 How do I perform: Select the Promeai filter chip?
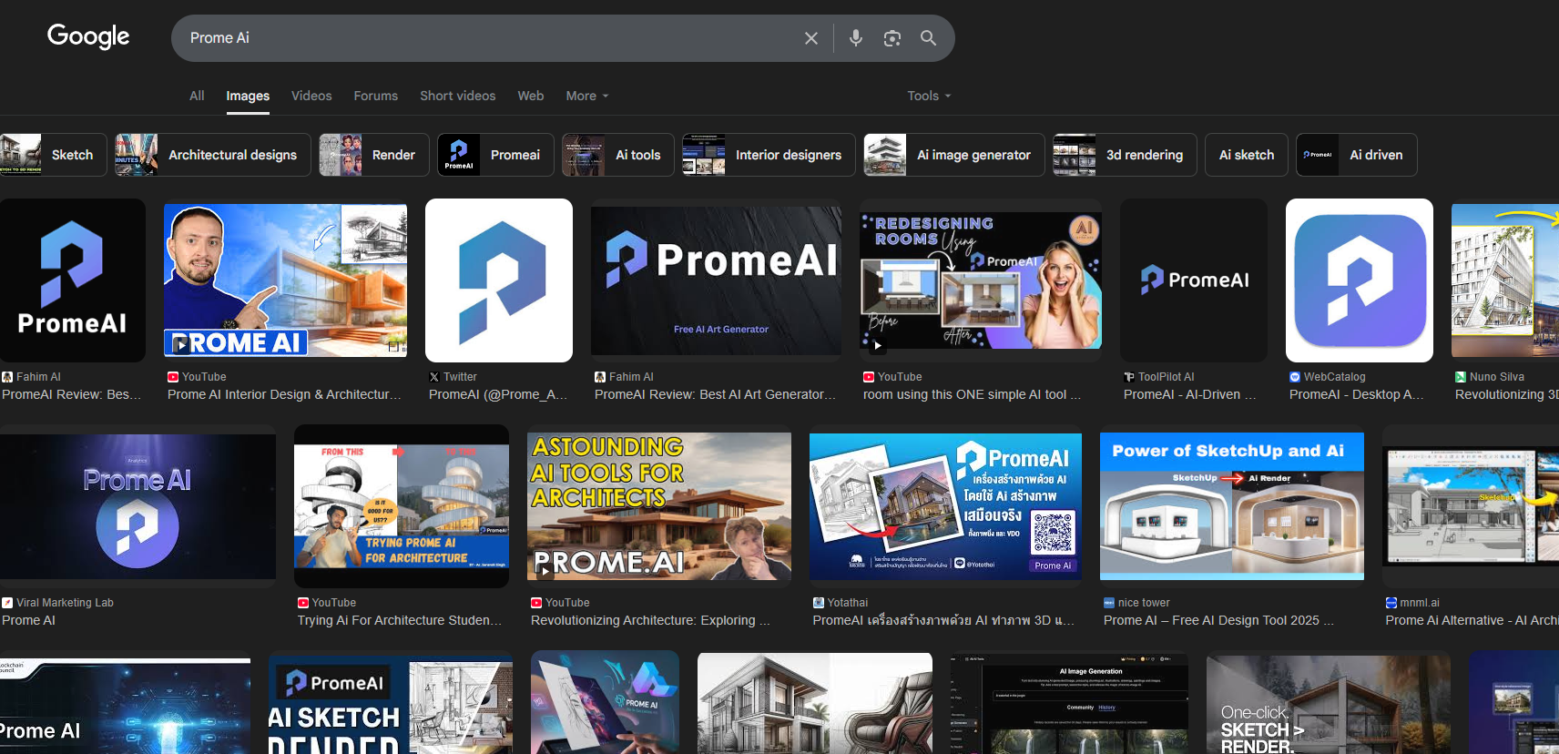point(495,155)
